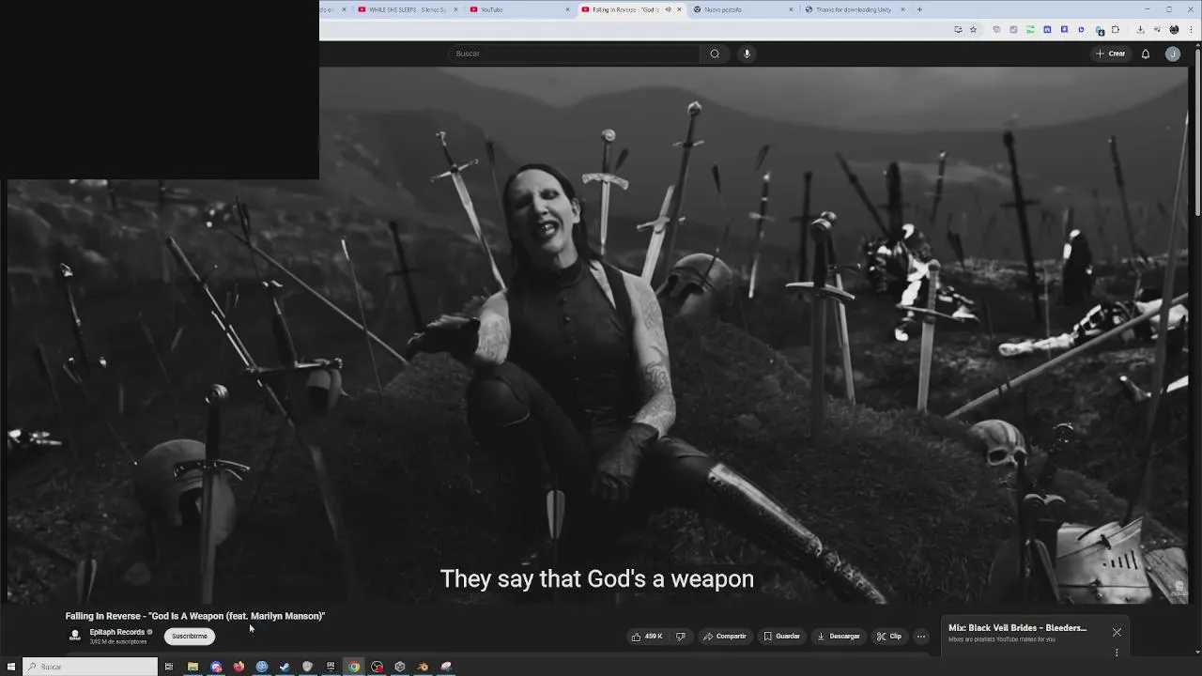Screen dimensions: 1202x676
Task: Mute the Falling In Reverse tab audio
Action: pyautogui.click(x=668, y=9)
